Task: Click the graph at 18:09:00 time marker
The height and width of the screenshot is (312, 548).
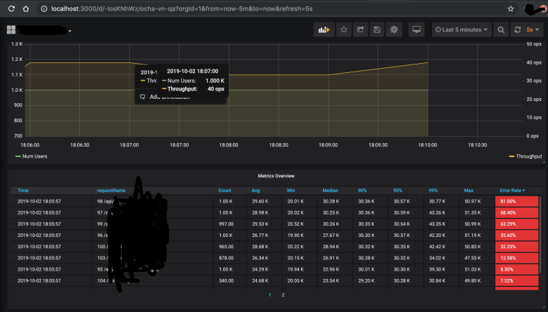Action: [328, 144]
